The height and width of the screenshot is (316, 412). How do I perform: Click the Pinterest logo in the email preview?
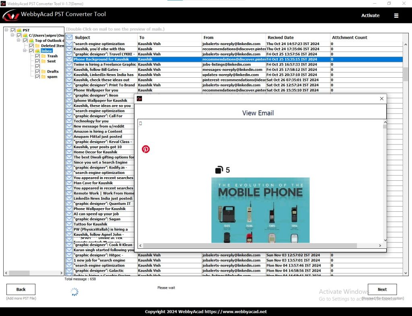pyautogui.click(x=146, y=149)
